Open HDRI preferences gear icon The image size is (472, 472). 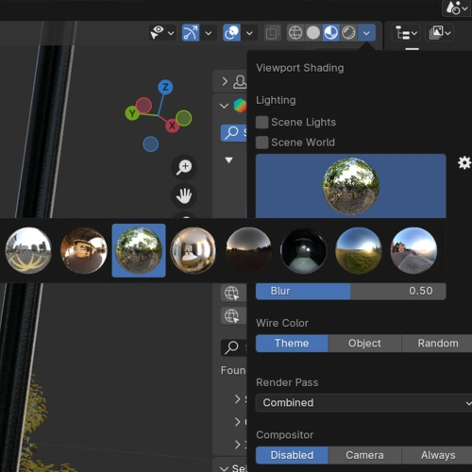click(464, 163)
